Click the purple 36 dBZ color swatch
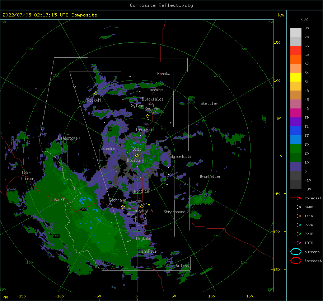The height and width of the screenshot is (301, 323). coord(296,122)
